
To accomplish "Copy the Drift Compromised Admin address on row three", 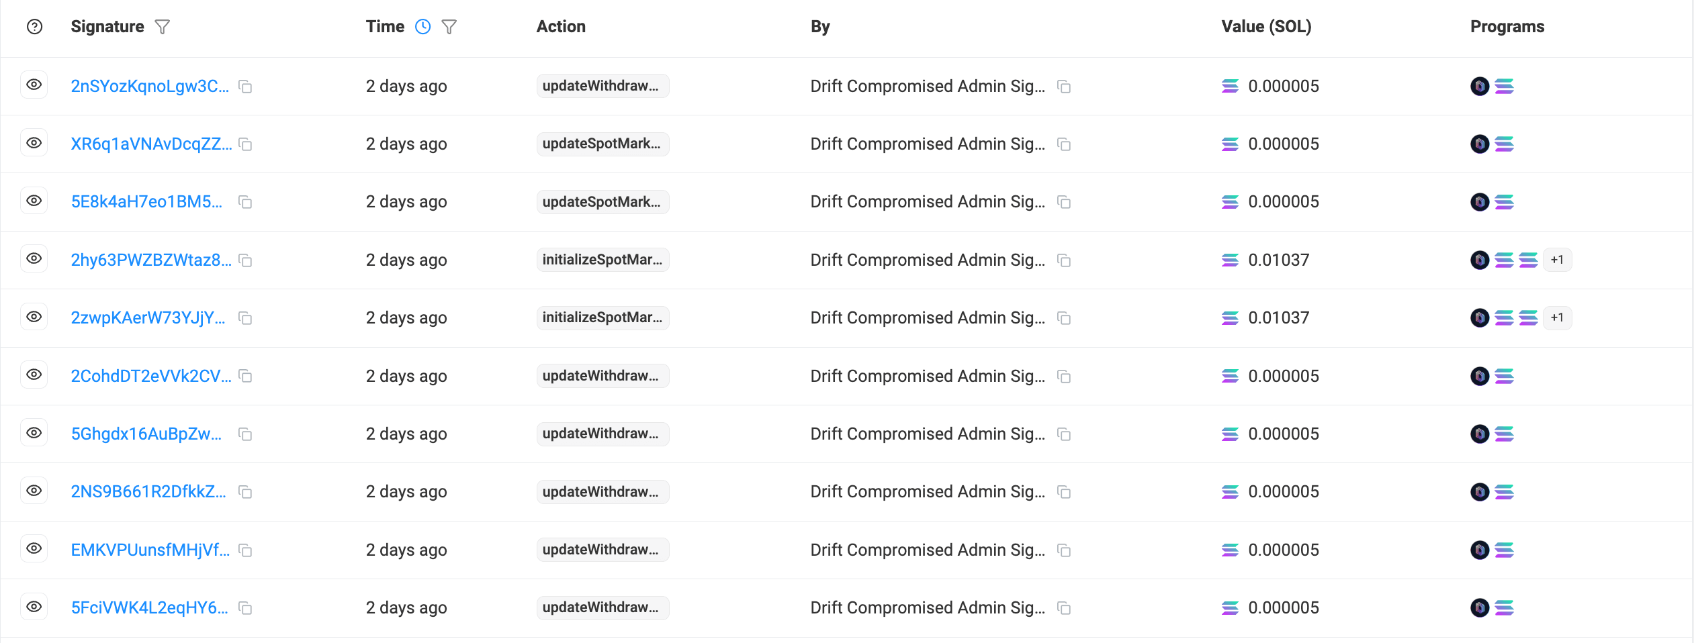I will point(1065,202).
